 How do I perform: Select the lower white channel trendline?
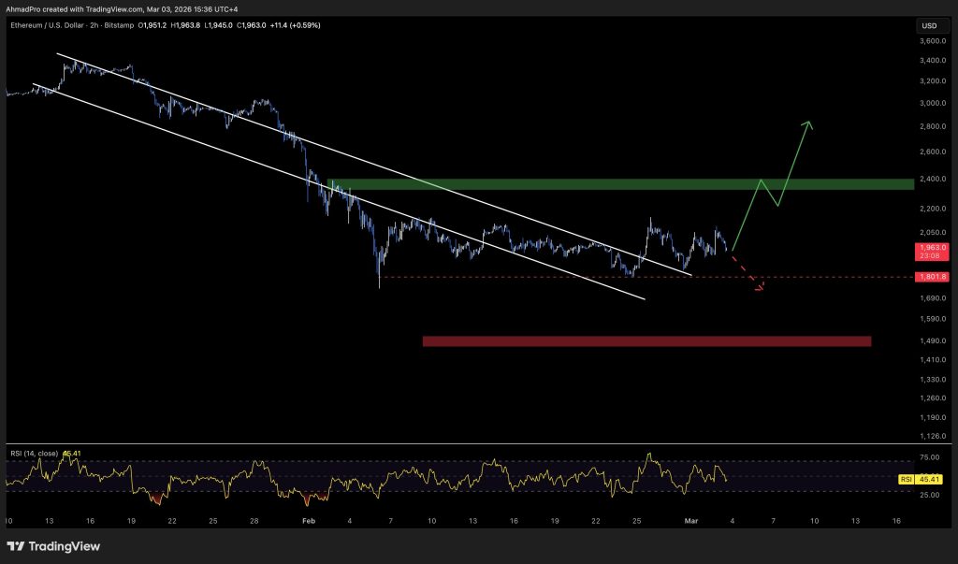337,193
